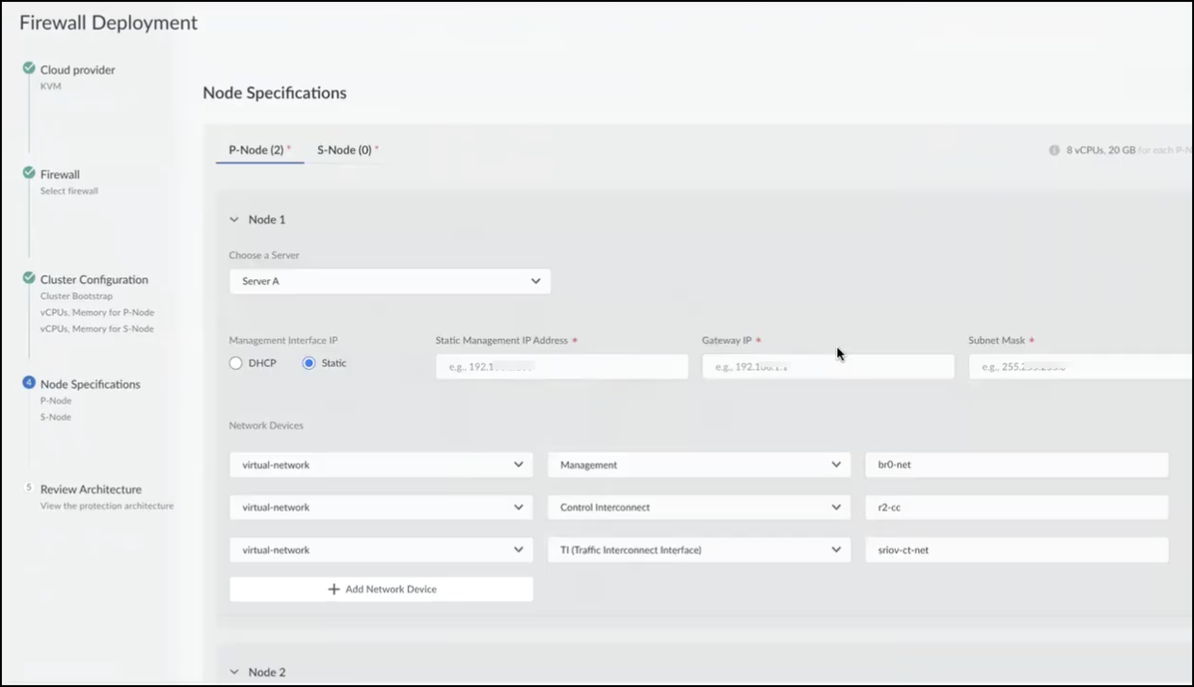Select the DHCP radio button
The height and width of the screenshot is (687, 1194).
235,363
